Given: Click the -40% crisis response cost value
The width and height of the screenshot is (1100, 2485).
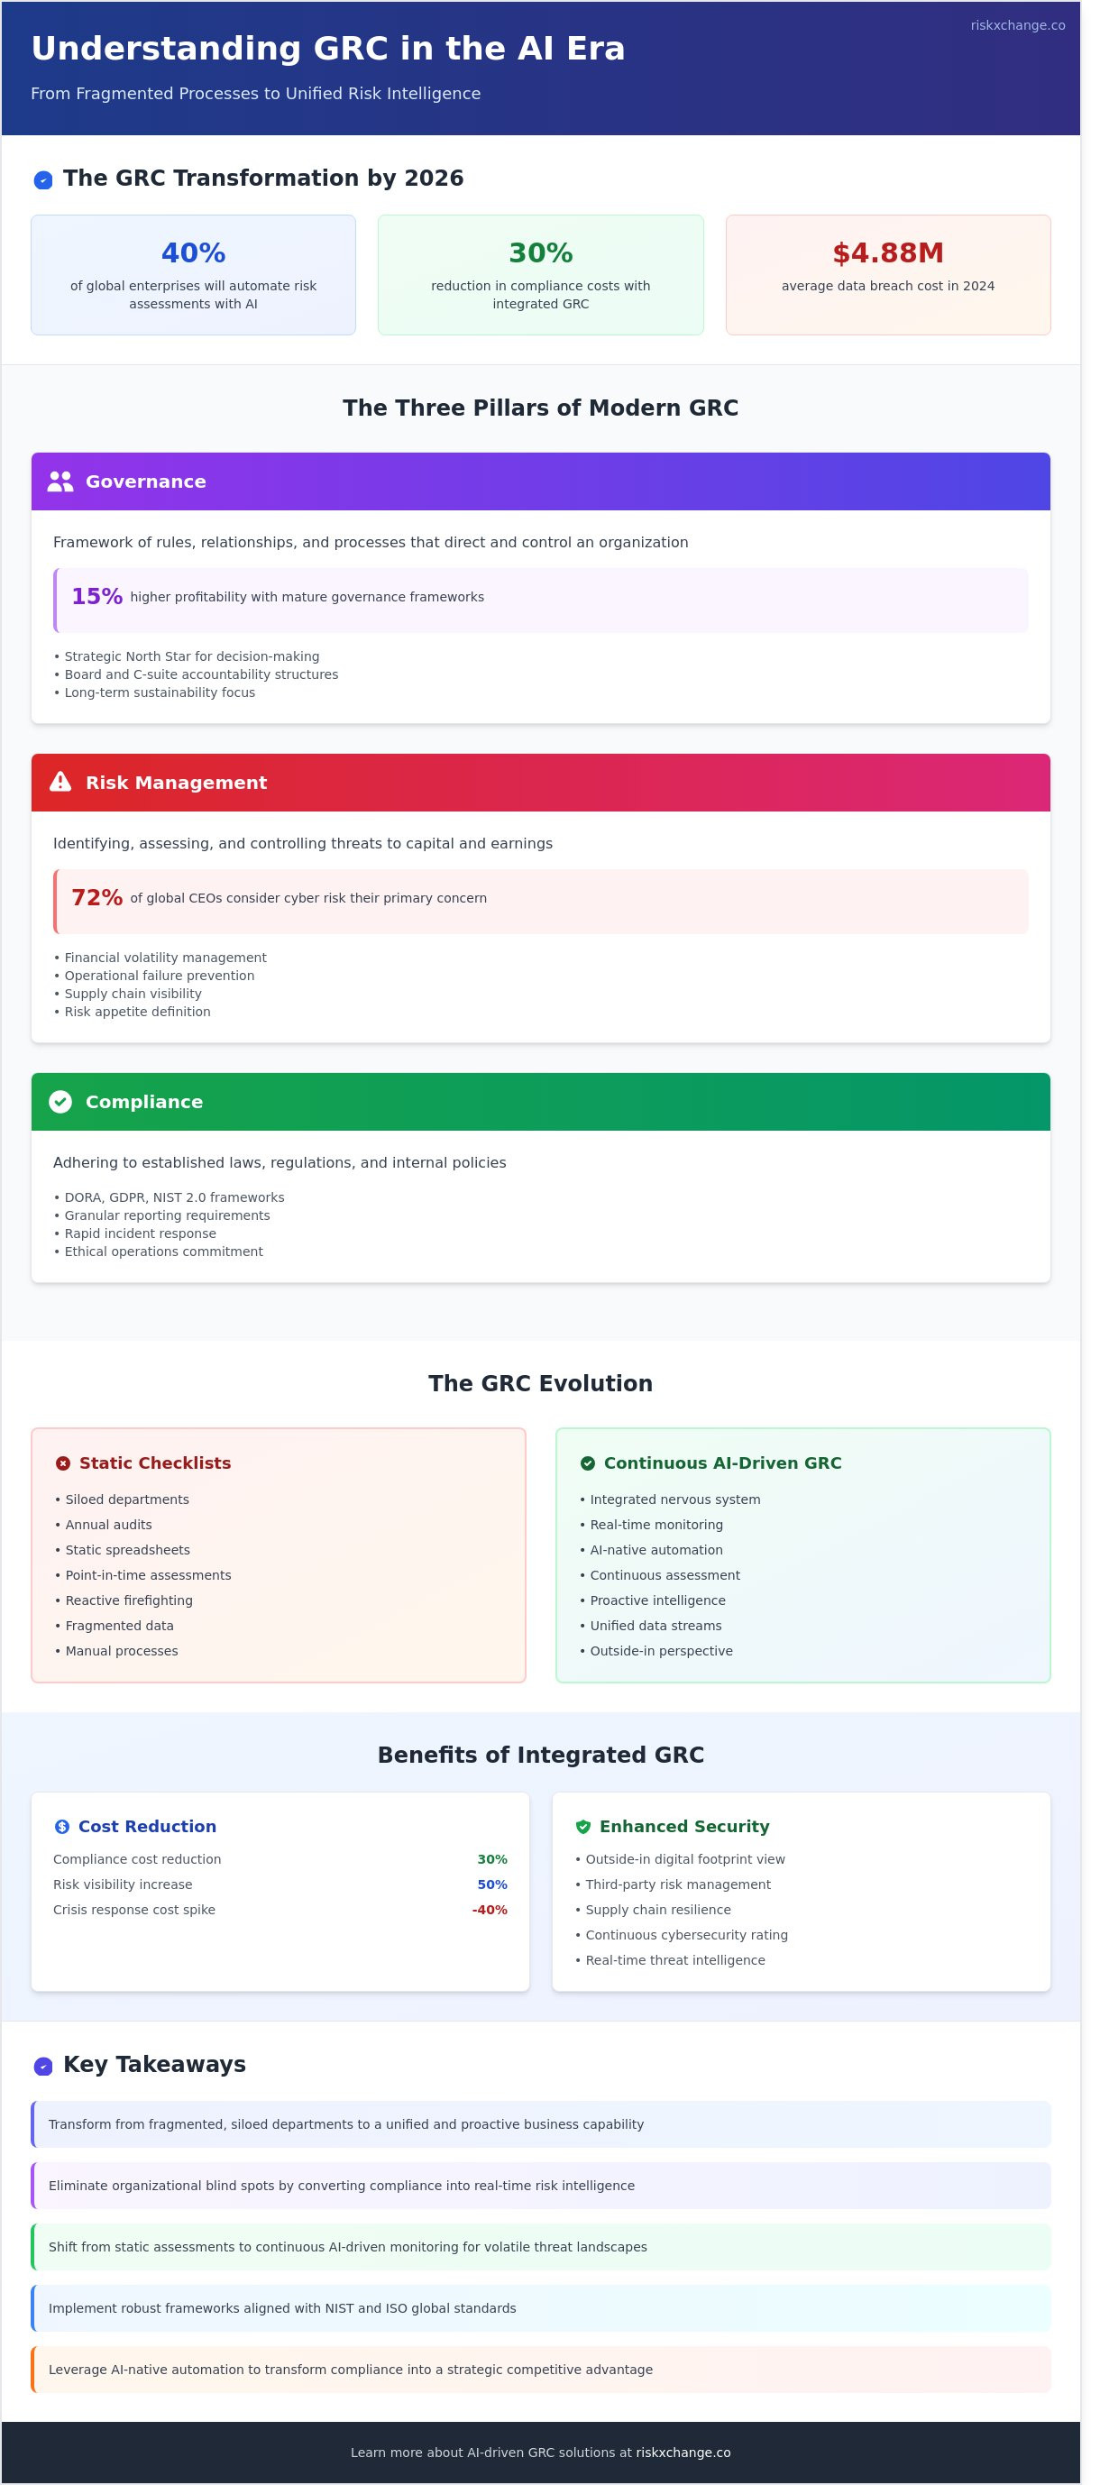Looking at the screenshot, I should click(x=490, y=1910).
